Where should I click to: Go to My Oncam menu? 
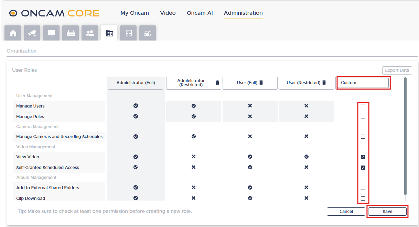[x=135, y=13]
